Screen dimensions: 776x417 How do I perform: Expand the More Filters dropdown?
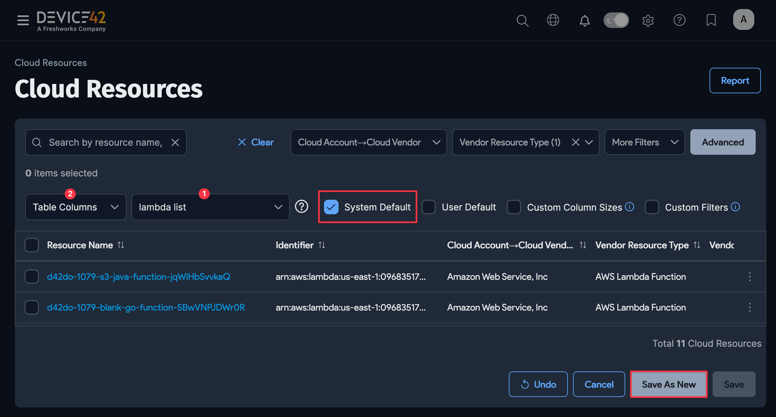[x=644, y=142]
